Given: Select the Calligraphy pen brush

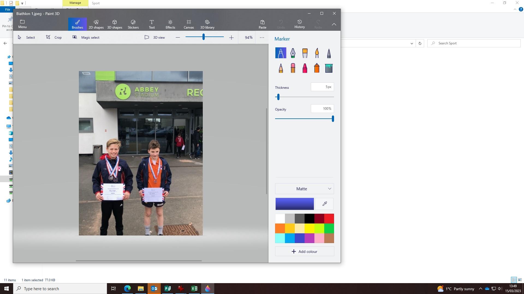Looking at the screenshot, I should pyautogui.click(x=293, y=53).
